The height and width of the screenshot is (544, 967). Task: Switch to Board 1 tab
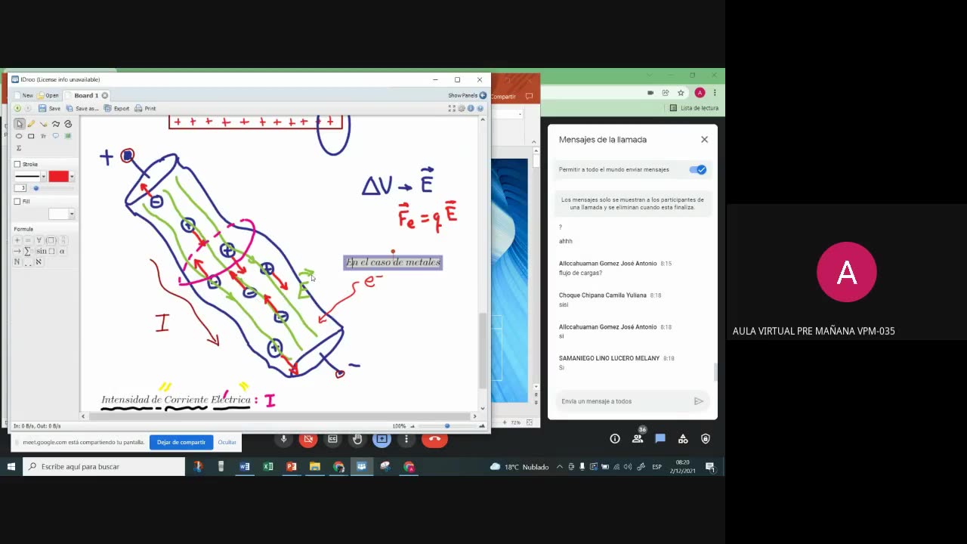[x=86, y=96]
